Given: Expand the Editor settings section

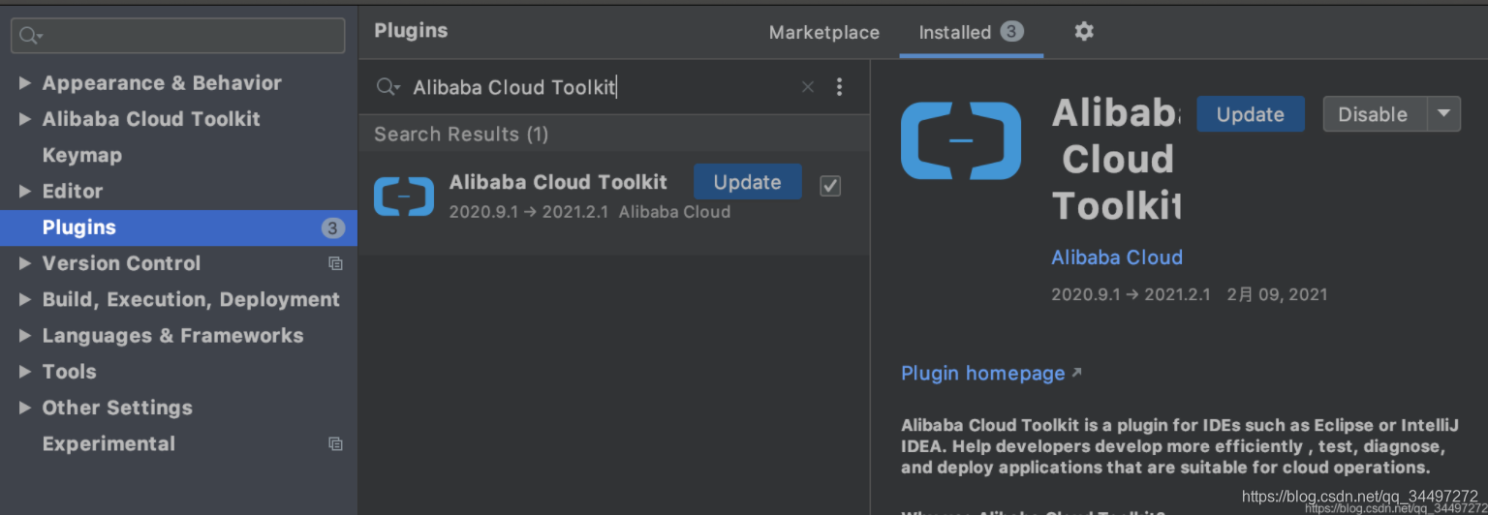Looking at the screenshot, I should coord(25,192).
